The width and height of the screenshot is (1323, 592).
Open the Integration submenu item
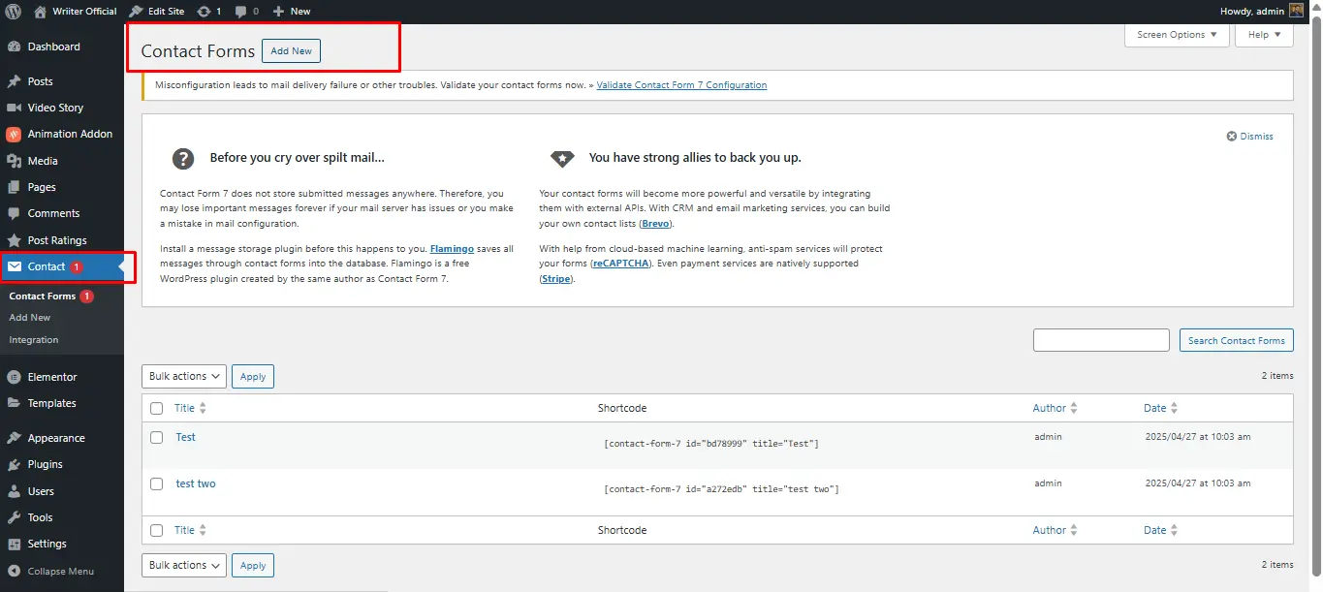pos(34,340)
